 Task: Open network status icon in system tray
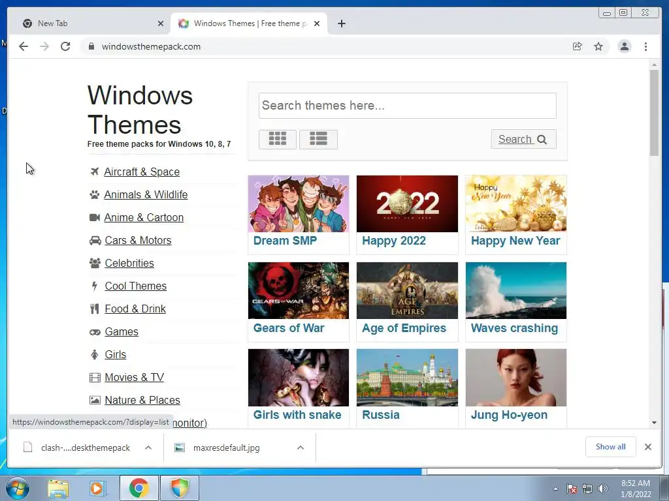click(587, 489)
